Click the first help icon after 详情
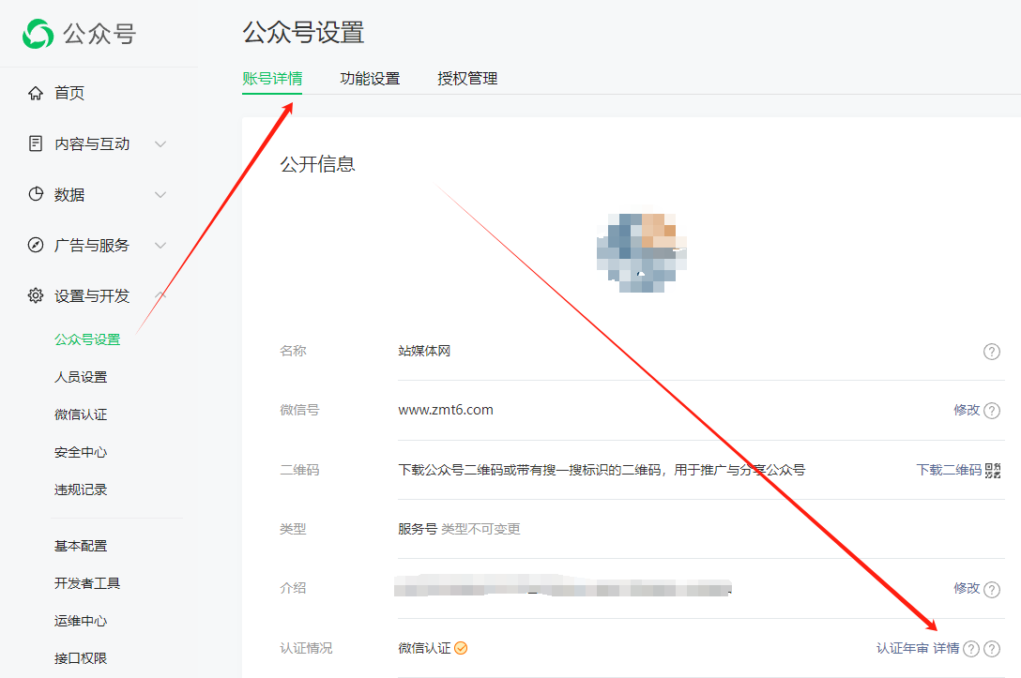Image resolution: width=1021 pixels, height=678 pixels. point(971,649)
